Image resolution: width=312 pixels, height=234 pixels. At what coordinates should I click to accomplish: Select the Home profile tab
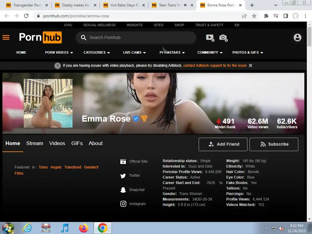pos(13,143)
